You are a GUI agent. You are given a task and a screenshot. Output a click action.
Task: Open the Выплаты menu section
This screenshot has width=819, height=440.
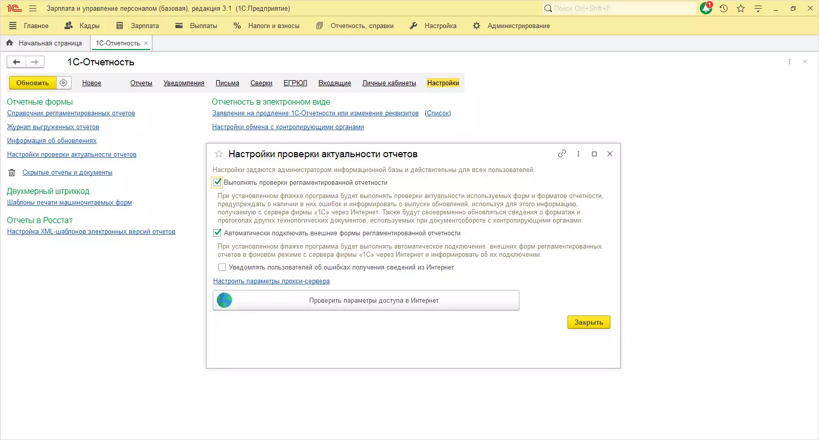[x=196, y=26]
